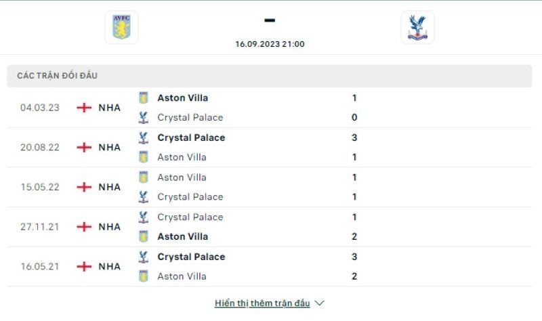Click Crystal Palace badge in 20.08.22 match

(143, 137)
